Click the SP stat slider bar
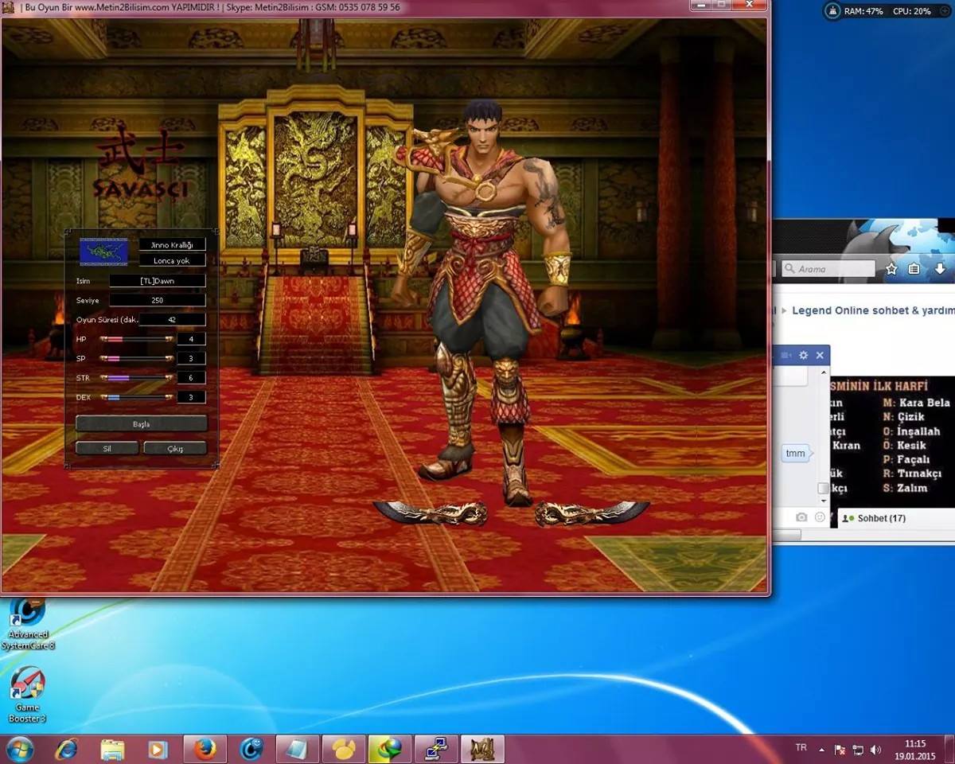This screenshot has width=955, height=764. [136, 358]
